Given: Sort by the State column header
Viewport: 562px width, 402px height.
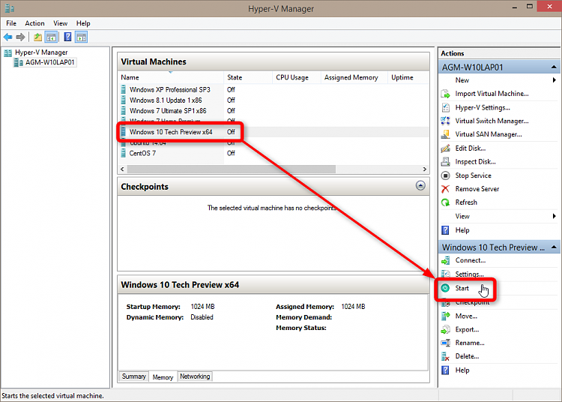Looking at the screenshot, I should click(x=248, y=77).
